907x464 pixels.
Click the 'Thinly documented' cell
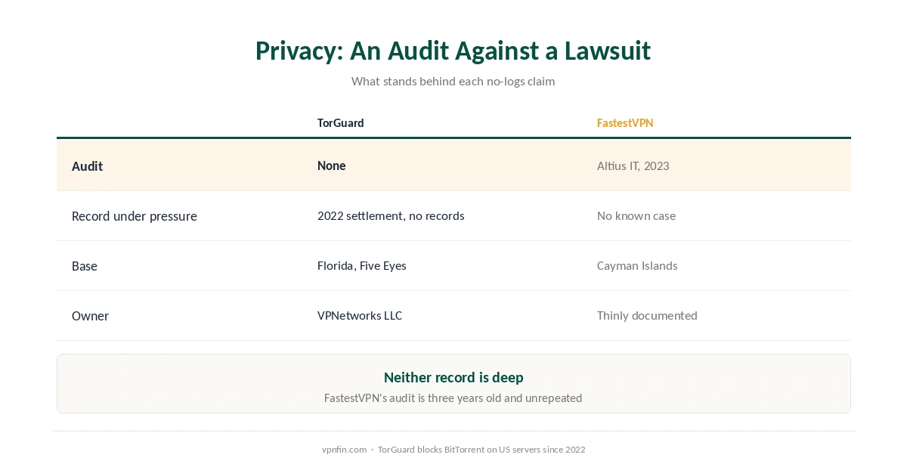(x=646, y=315)
